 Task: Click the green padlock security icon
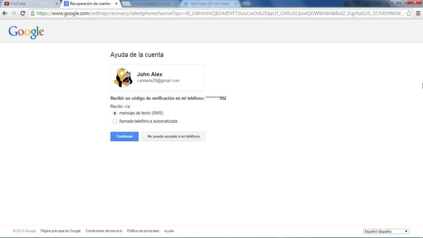tap(32, 13)
